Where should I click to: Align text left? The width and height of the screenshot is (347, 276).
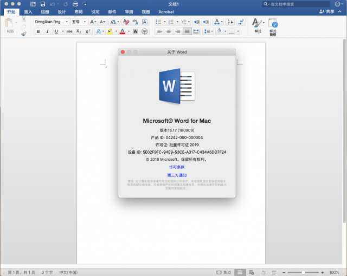[159, 31]
